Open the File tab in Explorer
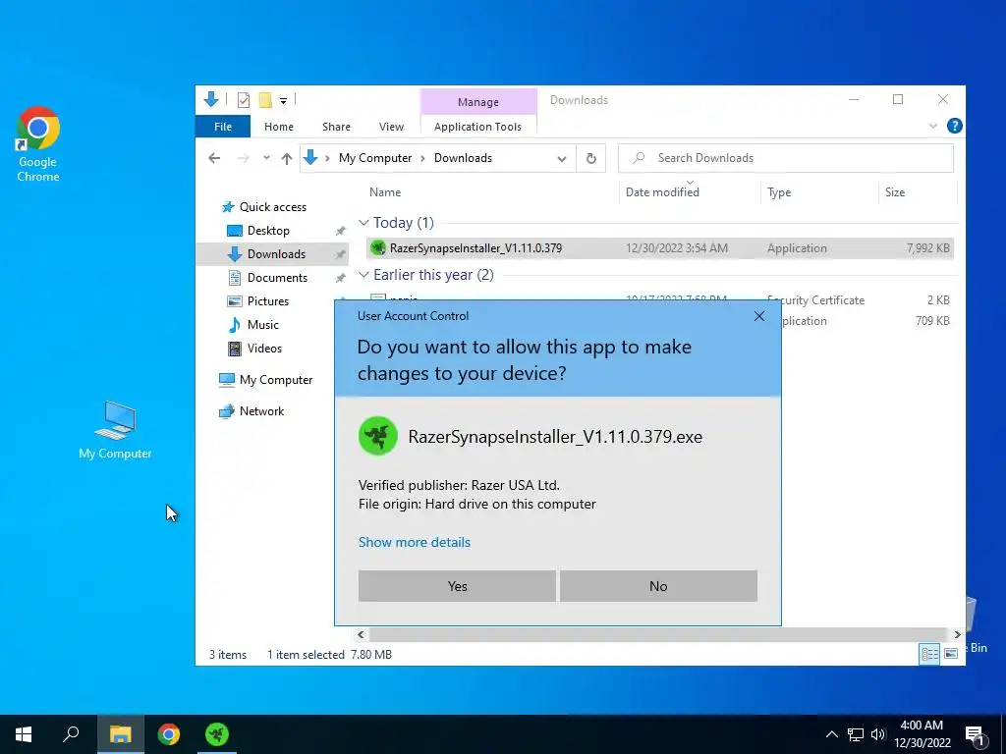The image size is (1006, 754). pyautogui.click(x=223, y=127)
